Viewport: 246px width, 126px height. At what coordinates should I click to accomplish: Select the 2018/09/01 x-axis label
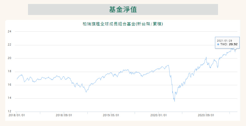click(64, 115)
